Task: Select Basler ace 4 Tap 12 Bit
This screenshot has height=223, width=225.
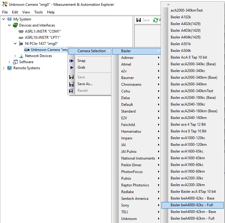Action: [x=193, y=124]
